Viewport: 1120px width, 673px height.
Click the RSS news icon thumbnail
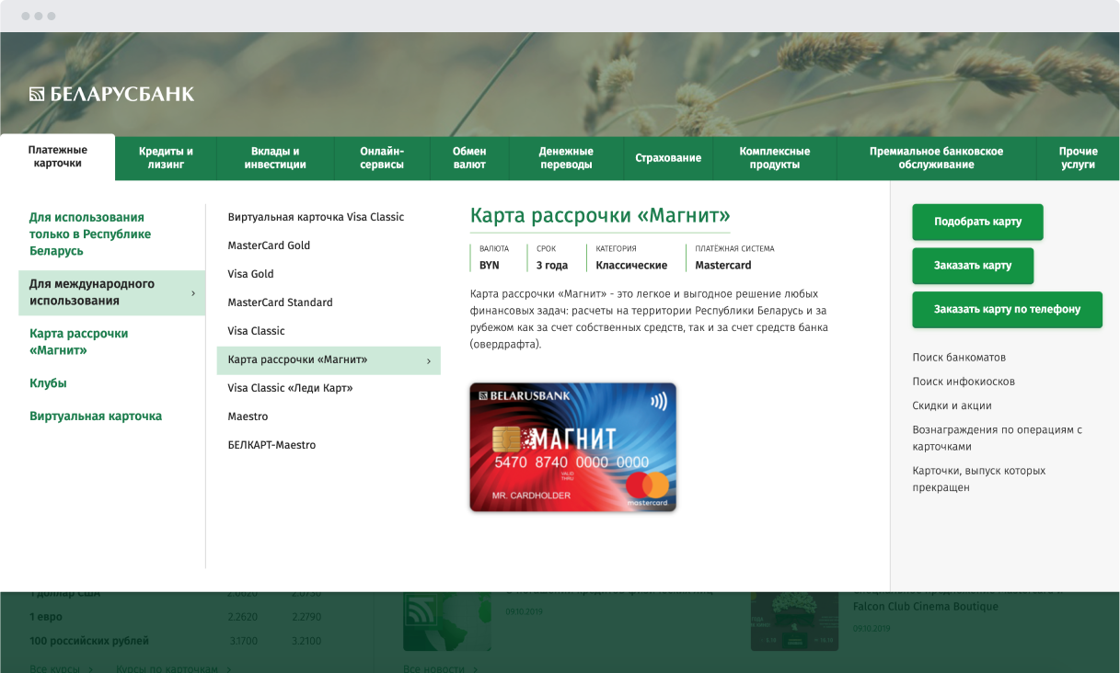447,621
